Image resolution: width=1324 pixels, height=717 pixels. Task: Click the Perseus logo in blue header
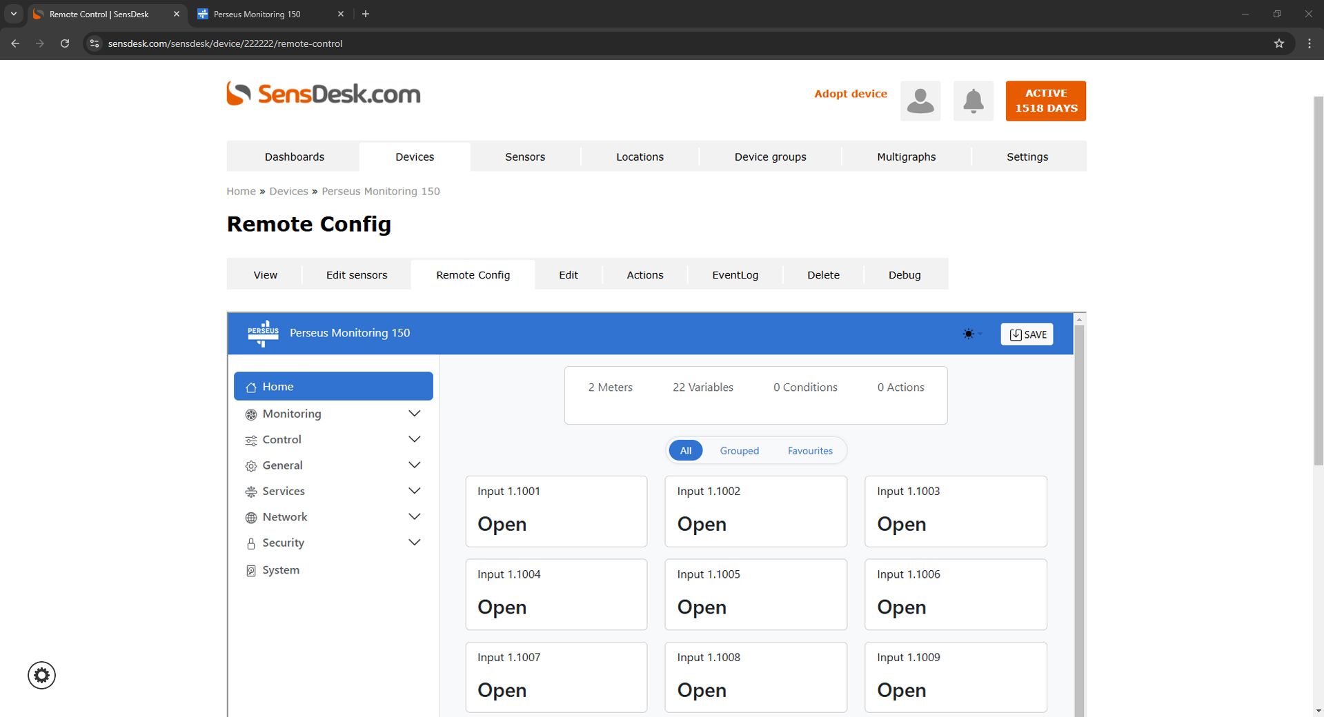(x=263, y=333)
